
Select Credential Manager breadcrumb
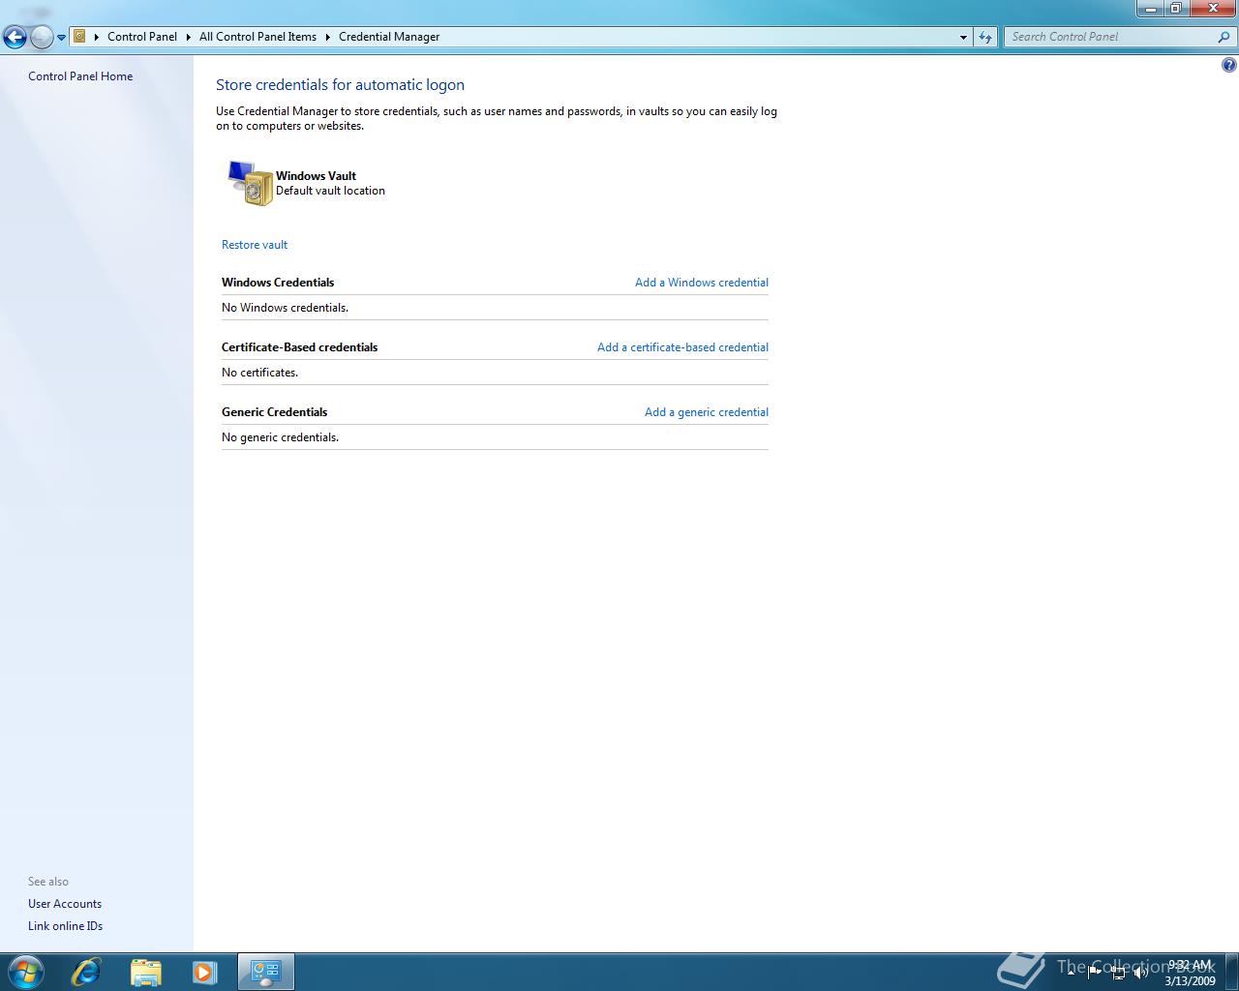389,37
